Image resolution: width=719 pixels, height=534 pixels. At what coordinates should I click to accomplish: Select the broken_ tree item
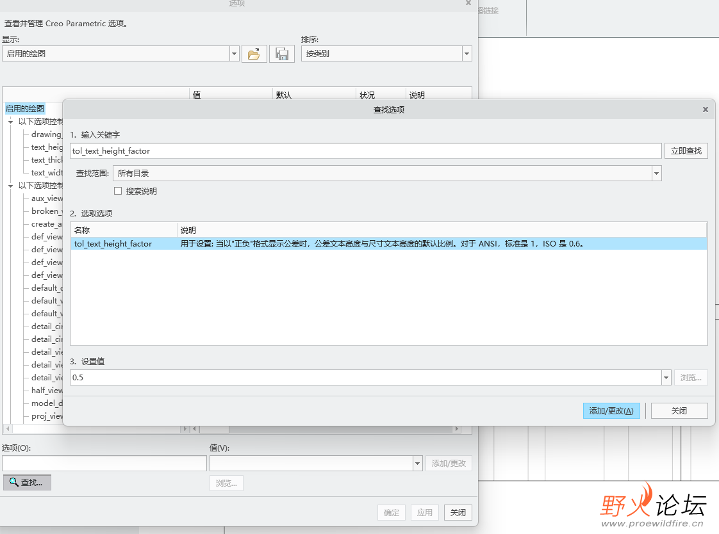tap(46, 211)
